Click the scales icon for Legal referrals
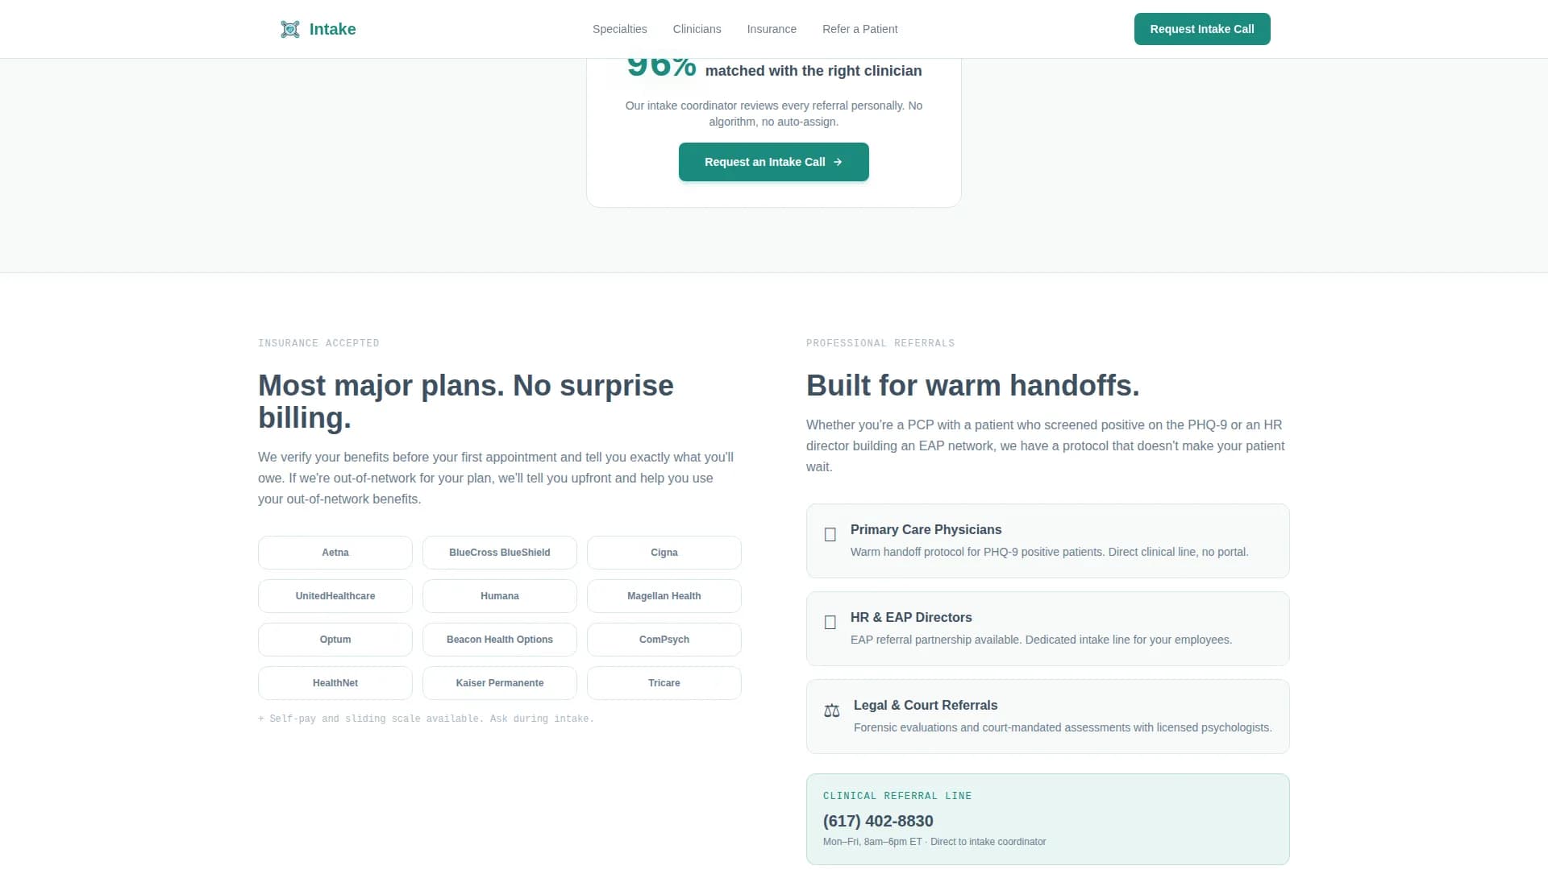1548x870 pixels. 832,710
